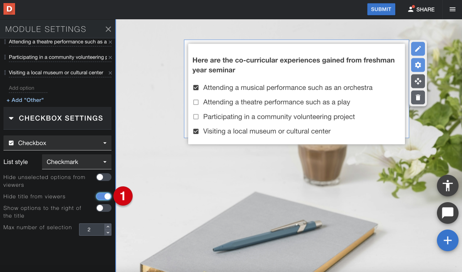The image size is (462, 272).
Task: Click drag handle of community volunteering option
Action: click(5, 57)
